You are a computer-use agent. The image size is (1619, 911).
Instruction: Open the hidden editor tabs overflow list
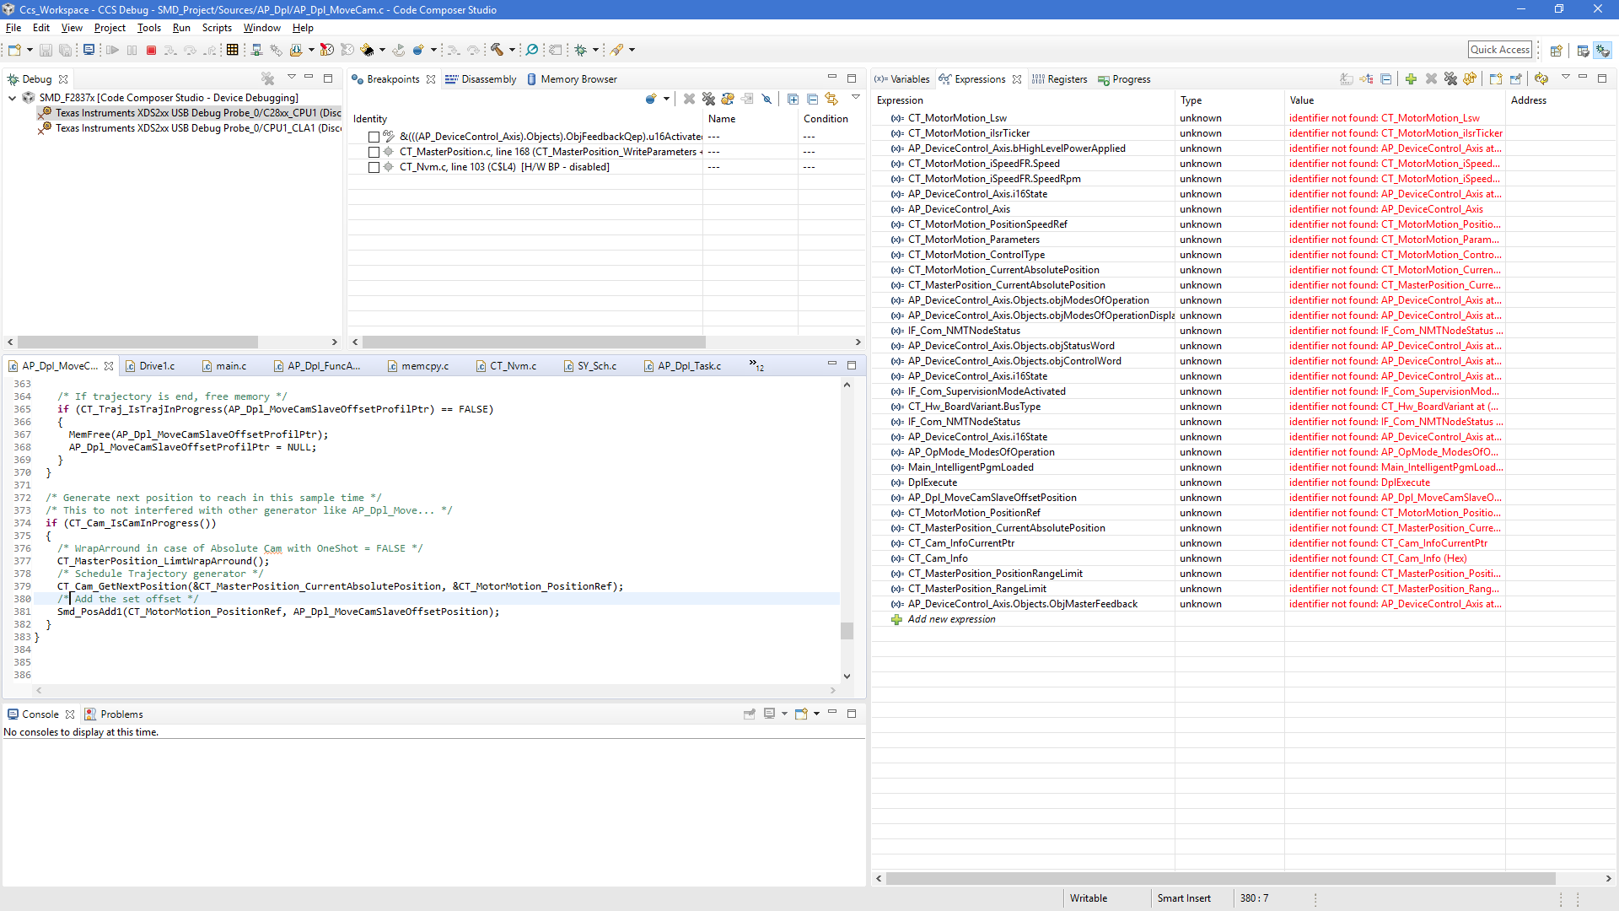tap(756, 366)
